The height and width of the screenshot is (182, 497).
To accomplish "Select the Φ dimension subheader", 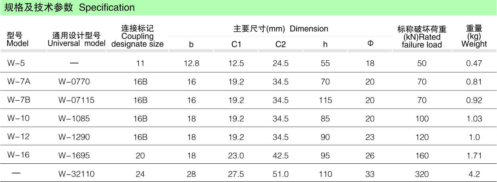I will tap(370, 44).
